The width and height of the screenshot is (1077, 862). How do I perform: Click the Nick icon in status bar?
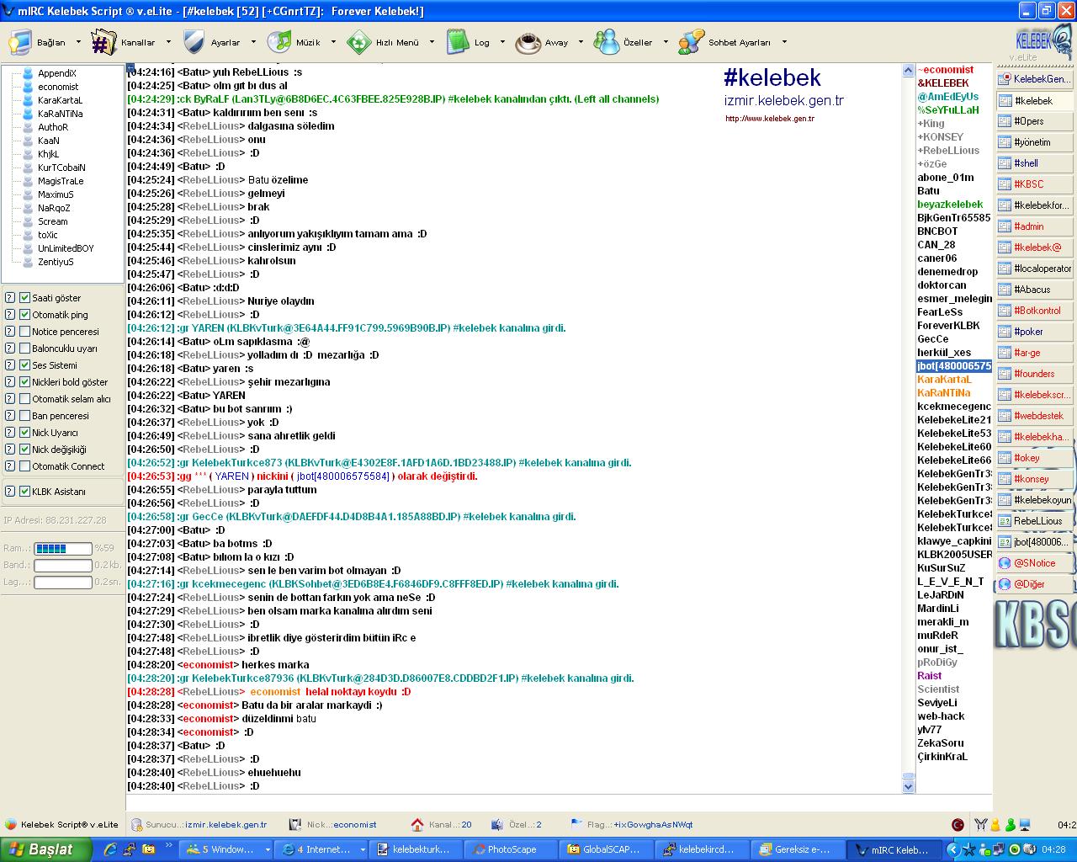[x=294, y=825]
